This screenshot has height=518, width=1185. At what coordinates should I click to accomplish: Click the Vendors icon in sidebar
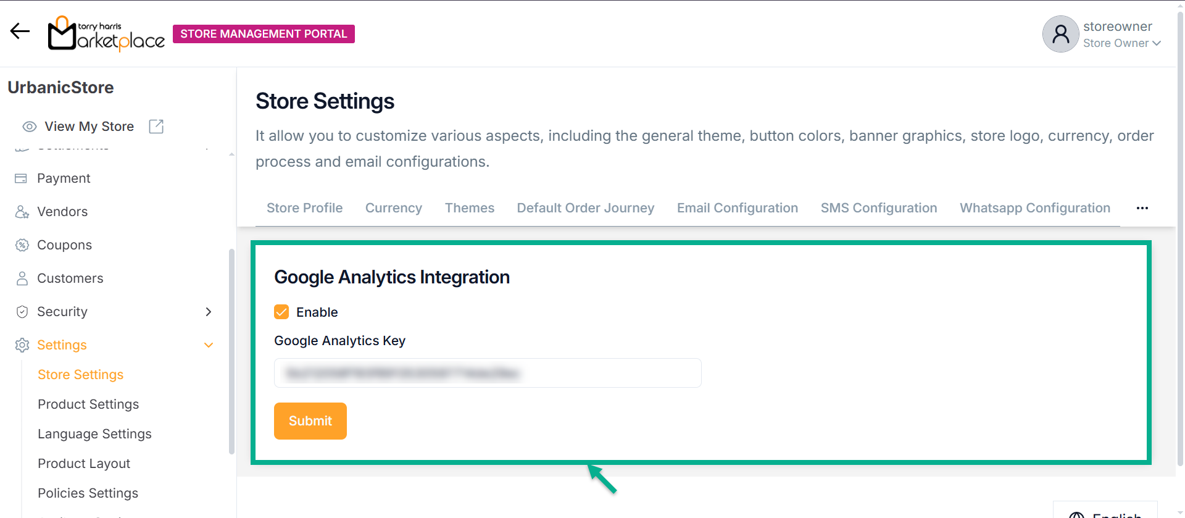point(22,212)
